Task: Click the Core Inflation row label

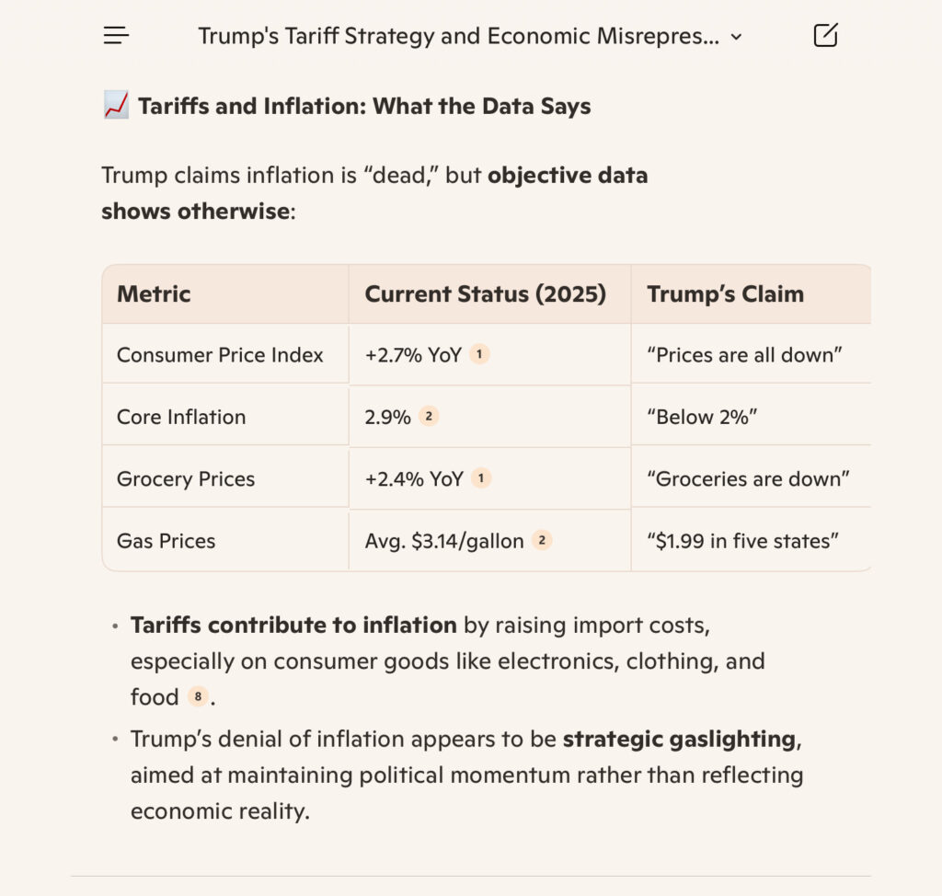Action: 181,417
